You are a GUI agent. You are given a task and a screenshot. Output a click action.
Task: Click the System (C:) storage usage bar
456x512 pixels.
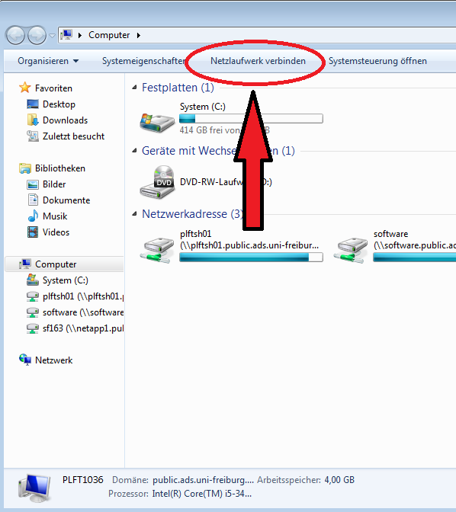[251, 119]
